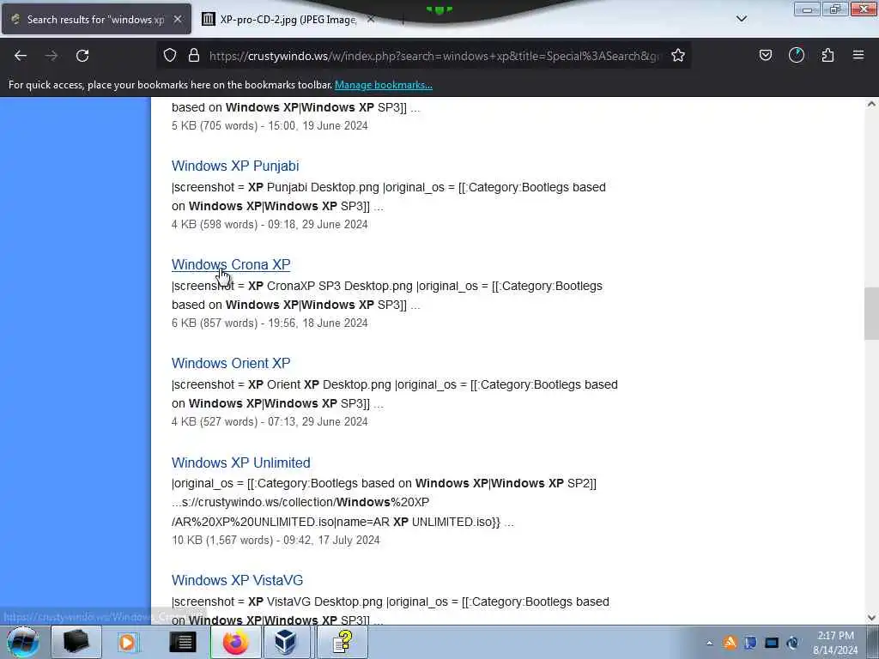Viewport: 879px width, 659px height.
Task: Select text '6 KB (857 words) - 19:56, 18 June 2024'
Action: click(x=270, y=323)
